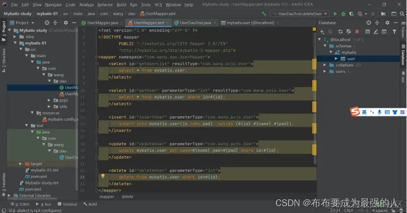This screenshot has width=407, height=213.
Task: Toggle the tool window bars icon in the bottom-left corner
Action: point(4,211)
